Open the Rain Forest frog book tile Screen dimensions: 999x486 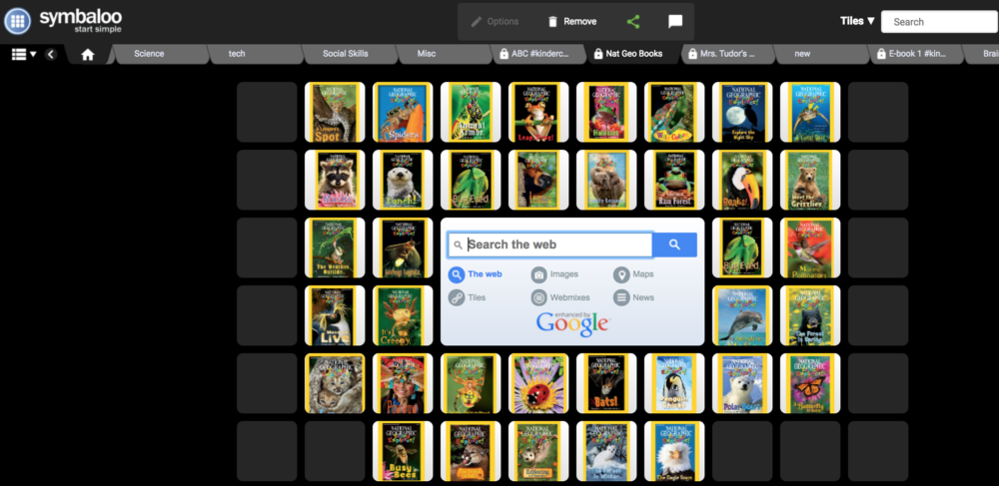coord(674,180)
